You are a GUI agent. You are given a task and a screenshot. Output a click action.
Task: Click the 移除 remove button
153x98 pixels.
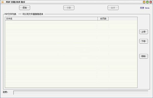tap(144, 56)
